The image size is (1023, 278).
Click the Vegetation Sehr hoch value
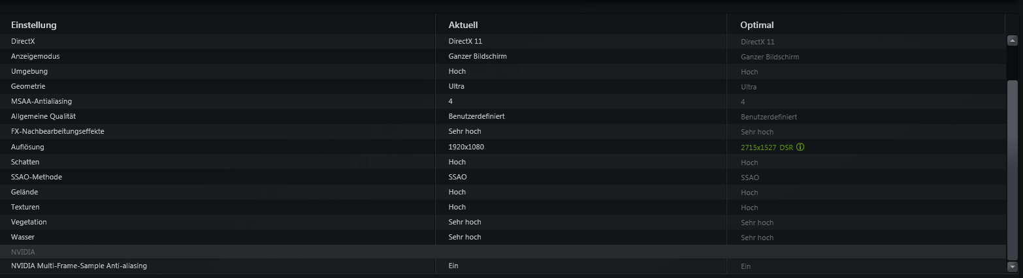click(x=464, y=222)
